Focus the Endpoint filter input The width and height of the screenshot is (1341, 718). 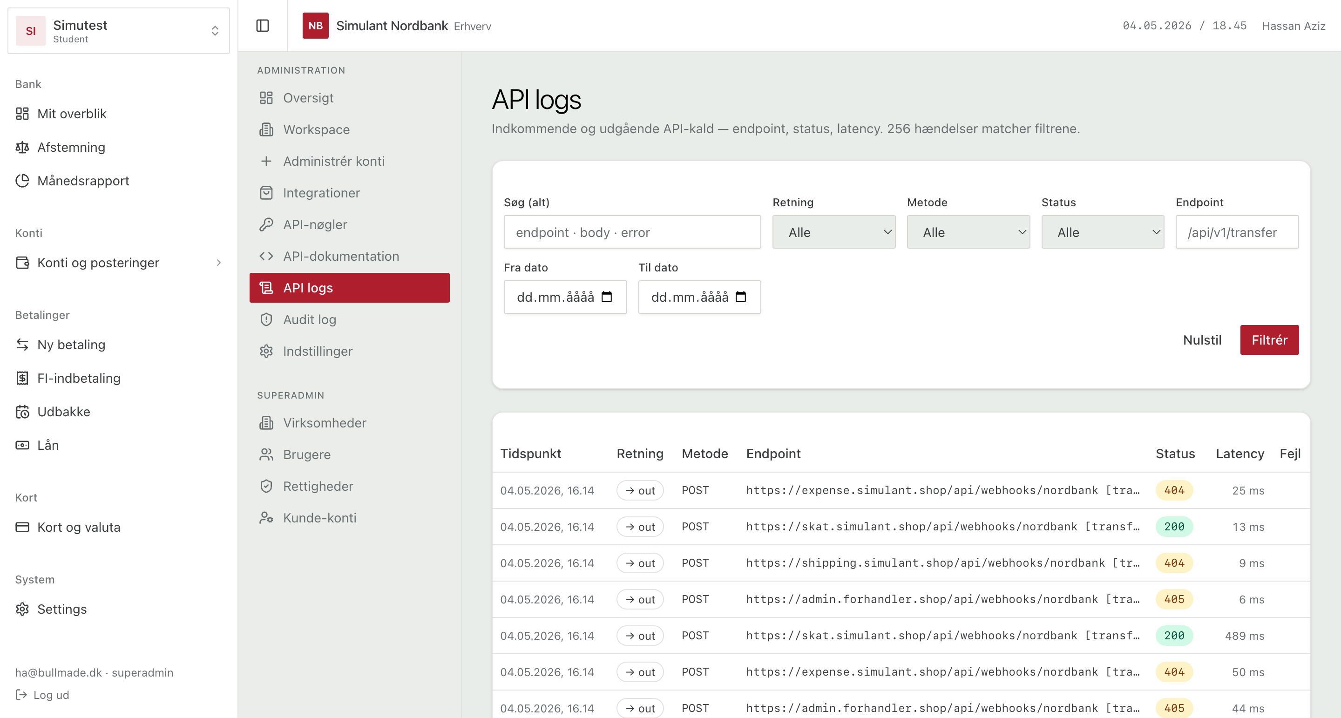pos(1237,232)
